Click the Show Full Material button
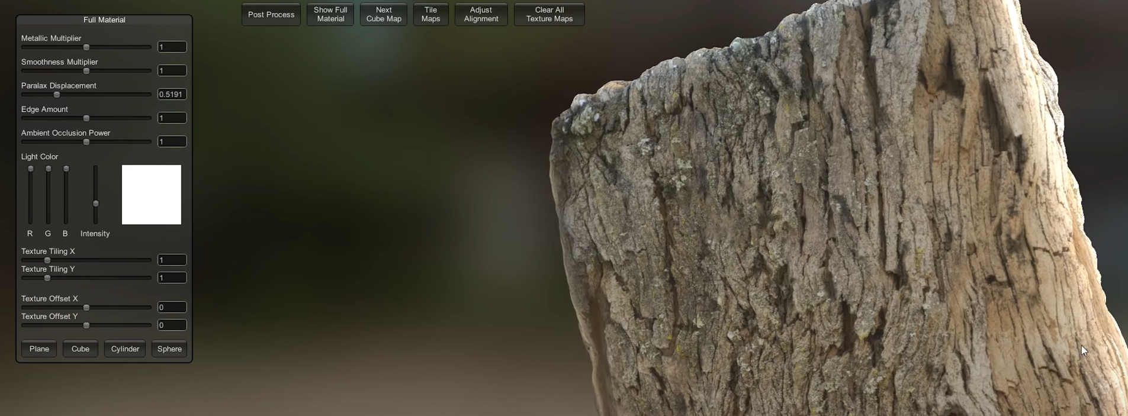Screen dimensions: 1128x416 330,14
